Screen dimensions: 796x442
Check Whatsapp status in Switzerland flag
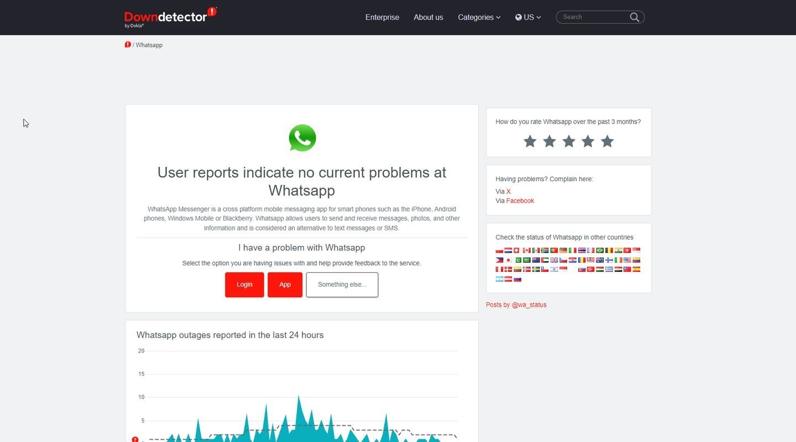click(516, 250)
